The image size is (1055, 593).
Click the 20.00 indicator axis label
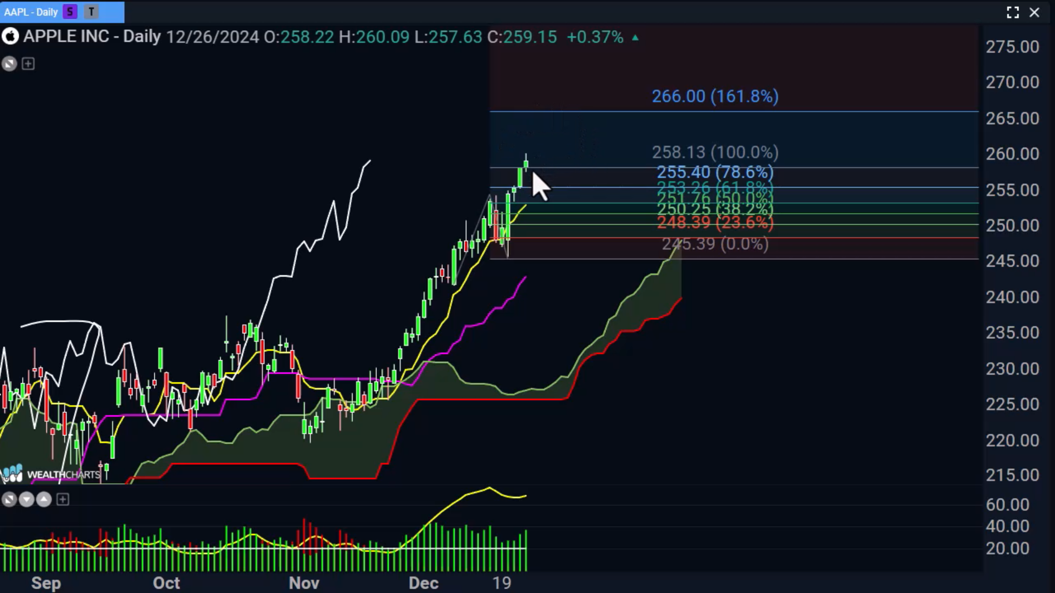pyautogui.click(x=1007, y=548)
